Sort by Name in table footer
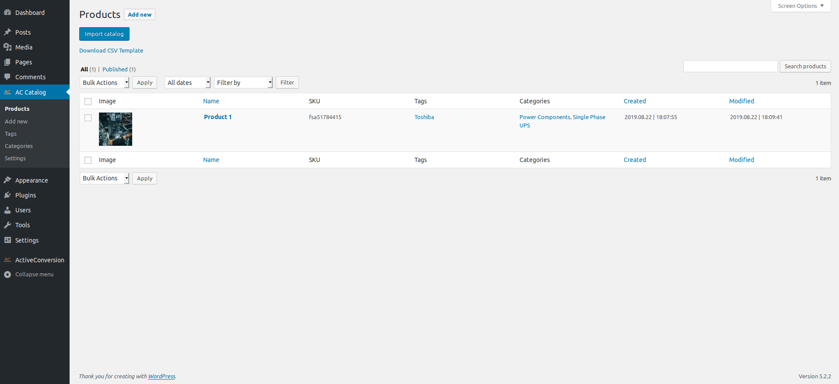Image resolution: width=839 pixels, height=384 pixels. point(211,160)
